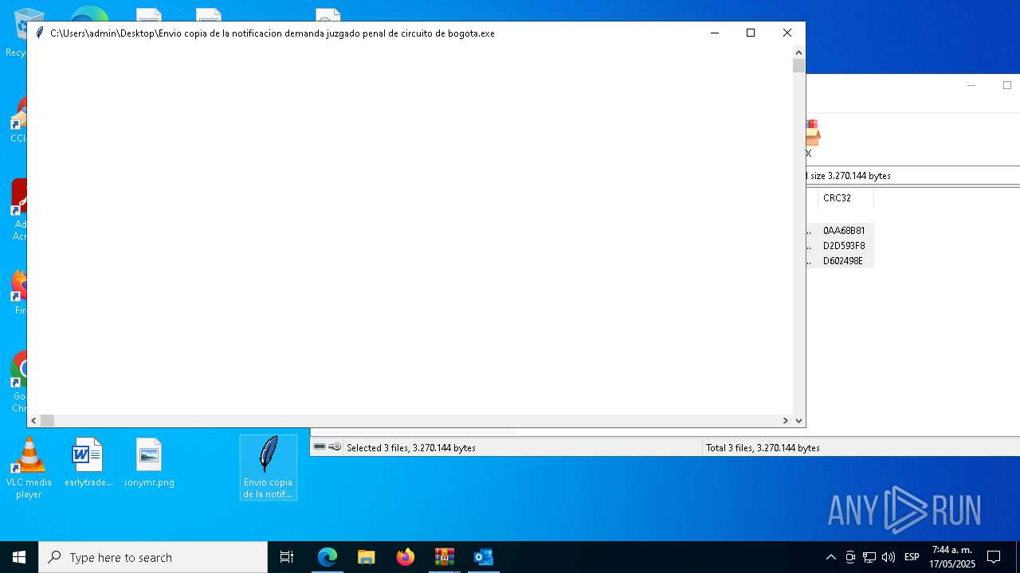Open the Windows Start menu
Screen dimensions: 1020x573
pyautogui.click(x=19, y=557)
